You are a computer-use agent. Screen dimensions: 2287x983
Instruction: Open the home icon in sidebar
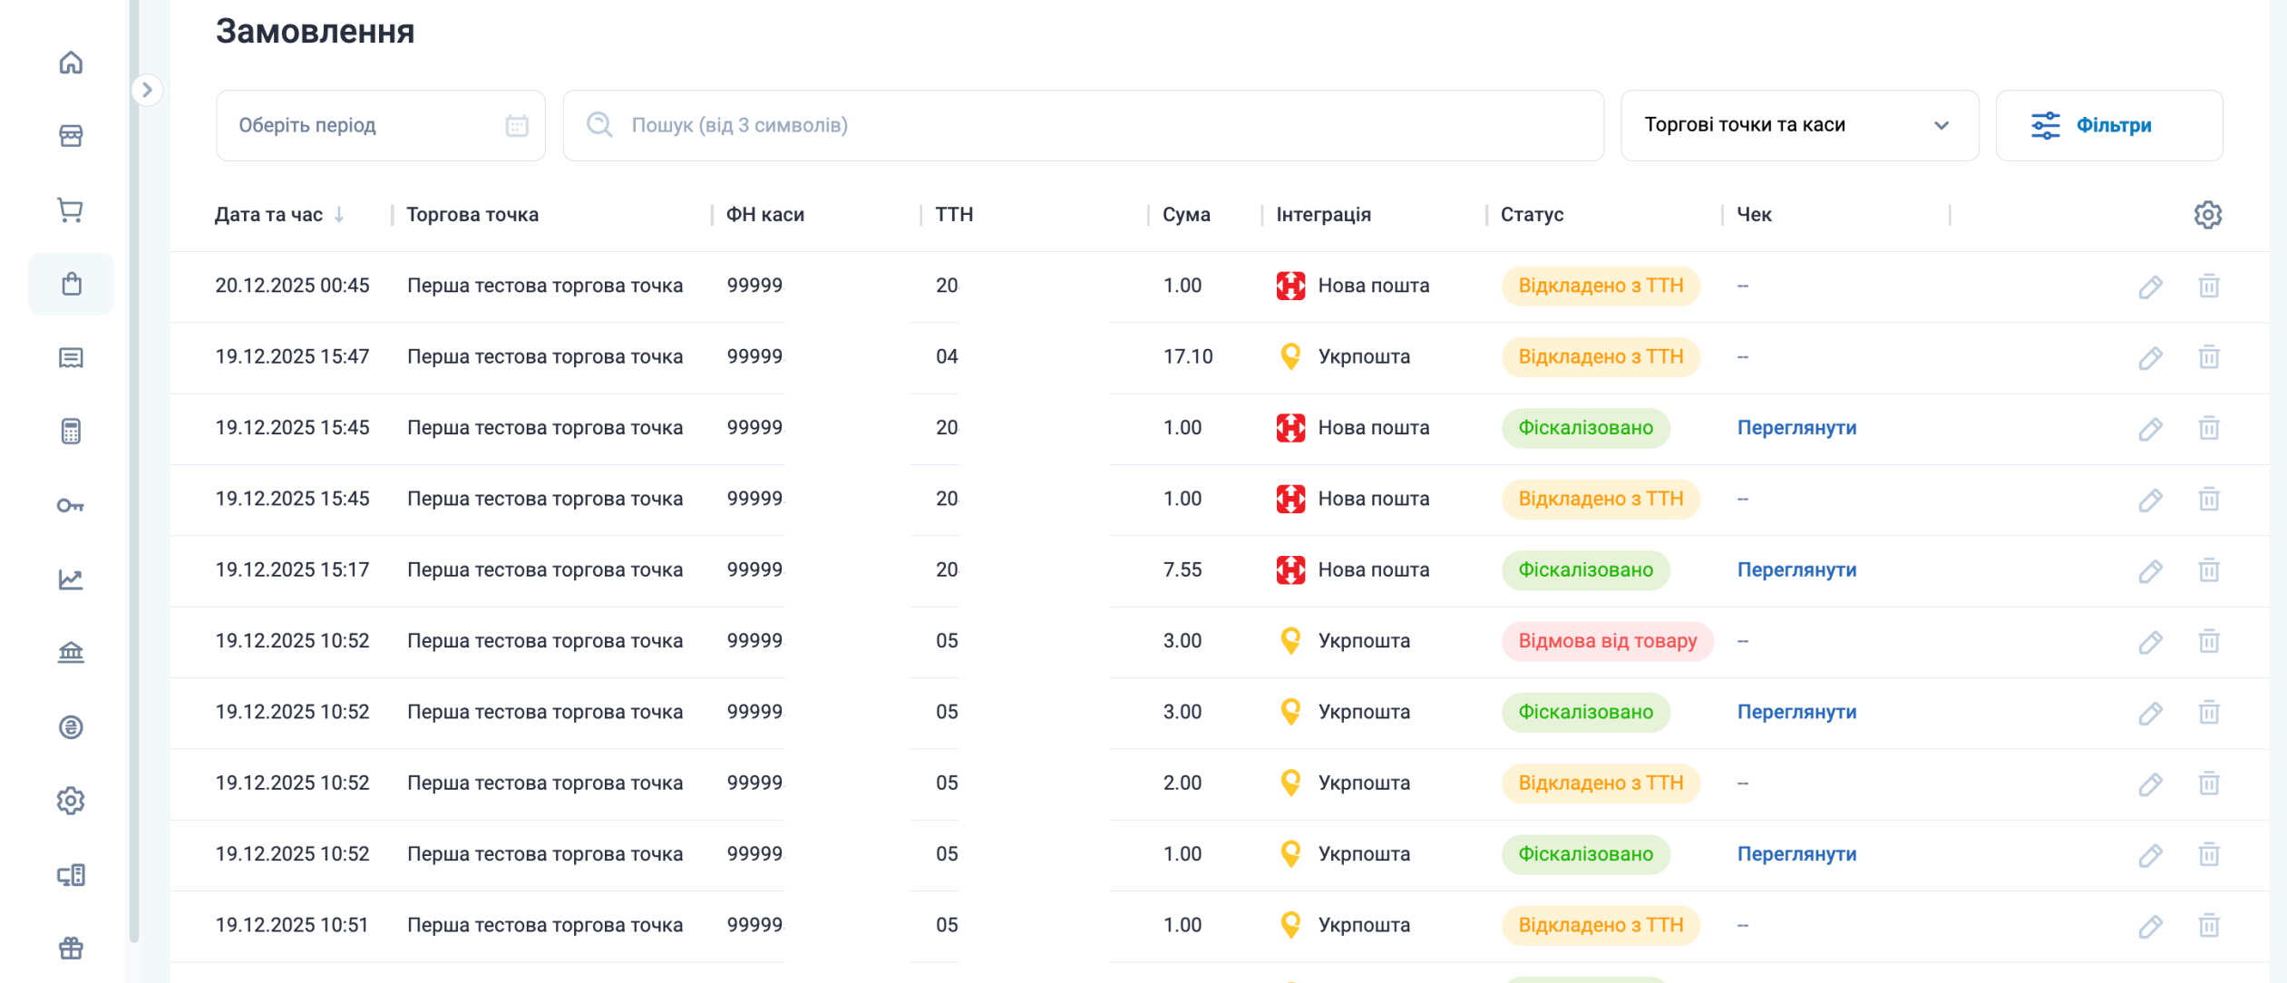click(x=71, y=63)
